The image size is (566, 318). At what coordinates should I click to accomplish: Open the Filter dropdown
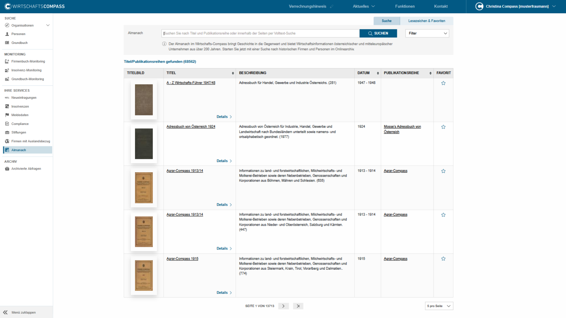pyautogui.click(x=427, y=33)
